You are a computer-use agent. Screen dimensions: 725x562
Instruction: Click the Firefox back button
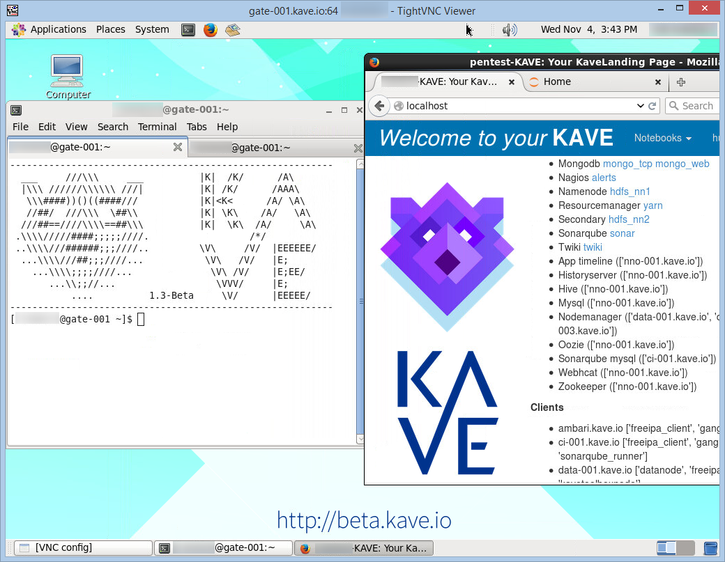(379, 106)
